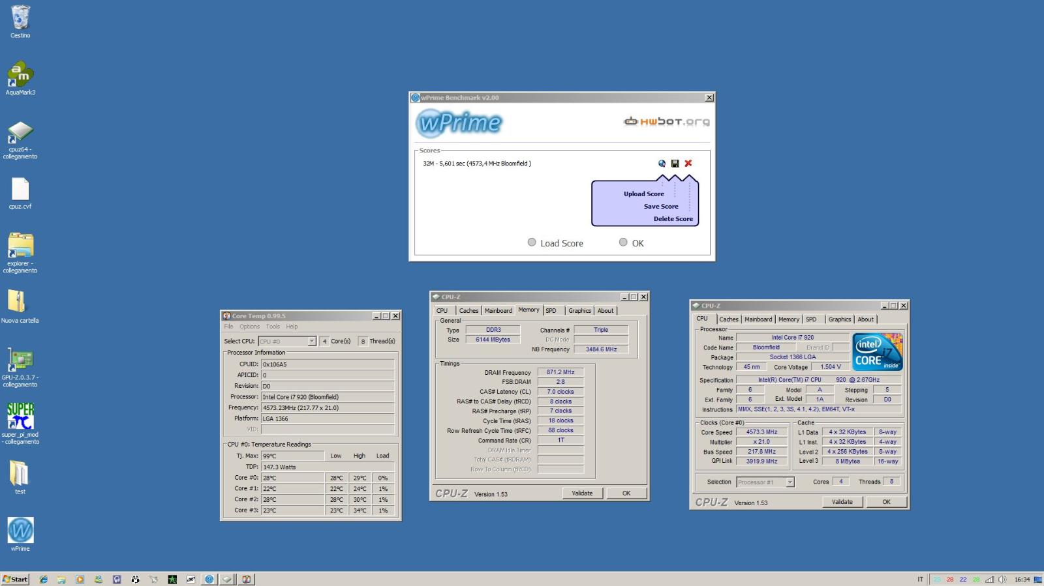Image resolution: width=1044 pixels, height=586 pixels.
Task: Click the blue 22 Core Temp tray icon
Action: pos(963,579)
